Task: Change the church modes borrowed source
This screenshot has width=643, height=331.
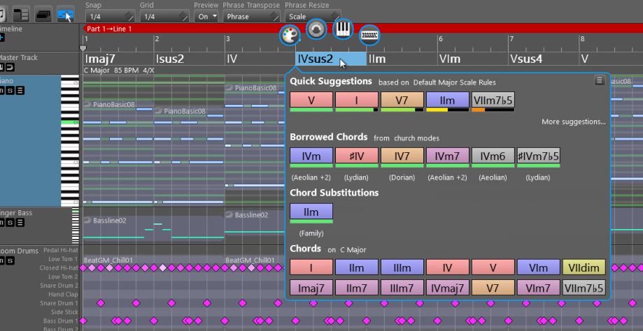Action: click(x=416, y=138)
